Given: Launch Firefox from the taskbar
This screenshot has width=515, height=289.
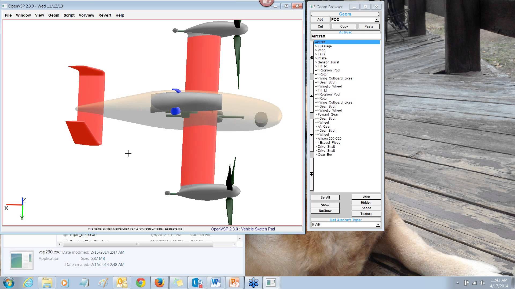Looking at the screenshot, I should coord(159,283).
